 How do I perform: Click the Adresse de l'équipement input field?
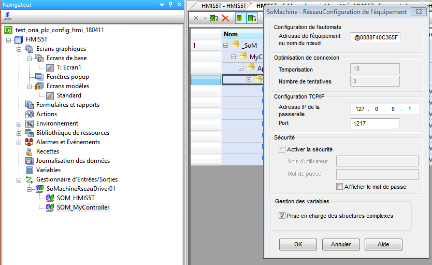[x=375, y=37]
